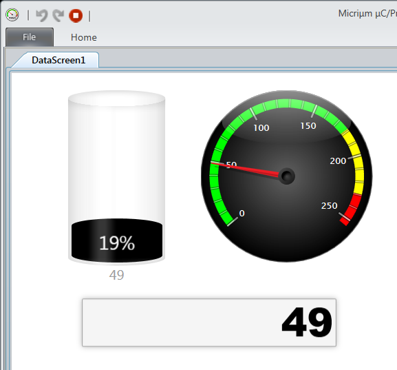Select the empty upper part of cylinder
The width and height of the screenshot is (397, 370).
point(117,157)
